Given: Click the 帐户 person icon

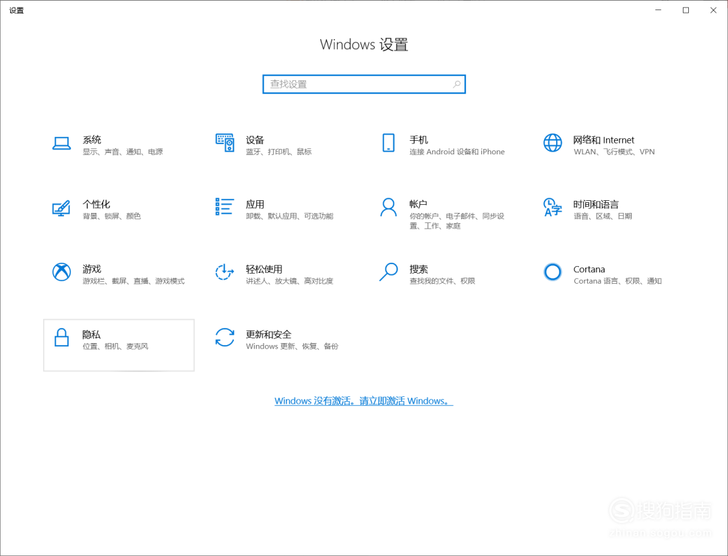Looking at the screenshot, I should pyautogui.click(x=389, y=208).
